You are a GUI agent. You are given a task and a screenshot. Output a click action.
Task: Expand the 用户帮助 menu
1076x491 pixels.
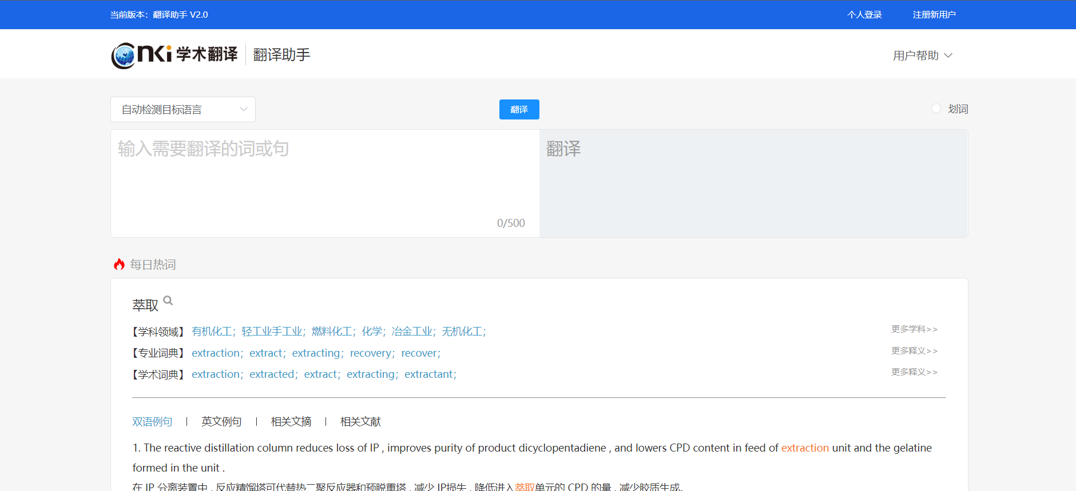[922, 55]
